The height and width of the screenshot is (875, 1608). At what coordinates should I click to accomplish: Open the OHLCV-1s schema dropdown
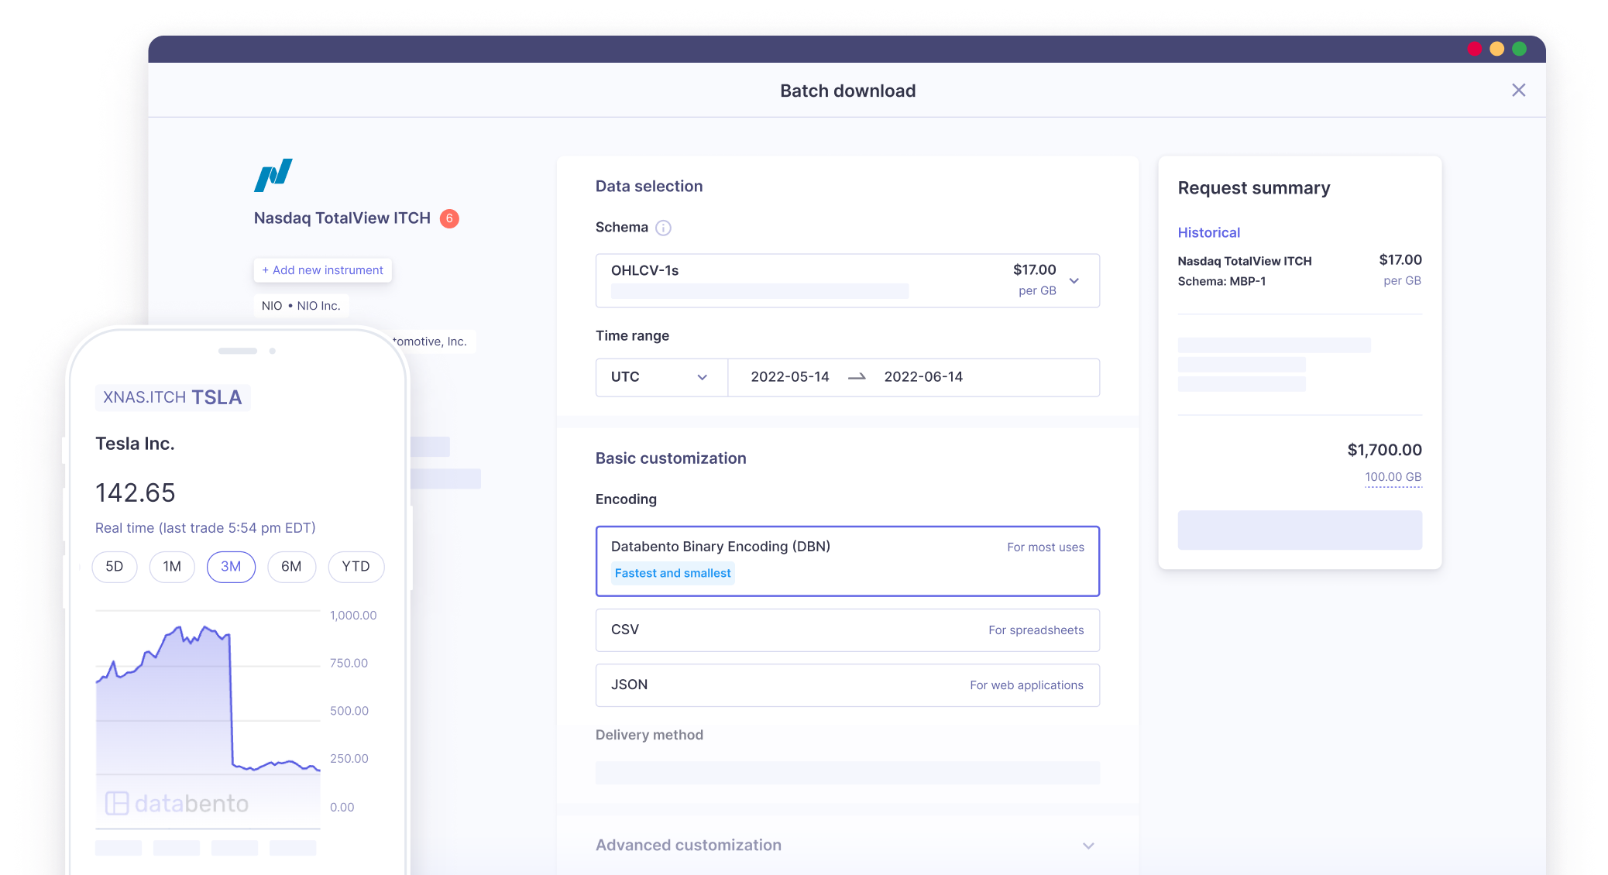click(847, 280)
